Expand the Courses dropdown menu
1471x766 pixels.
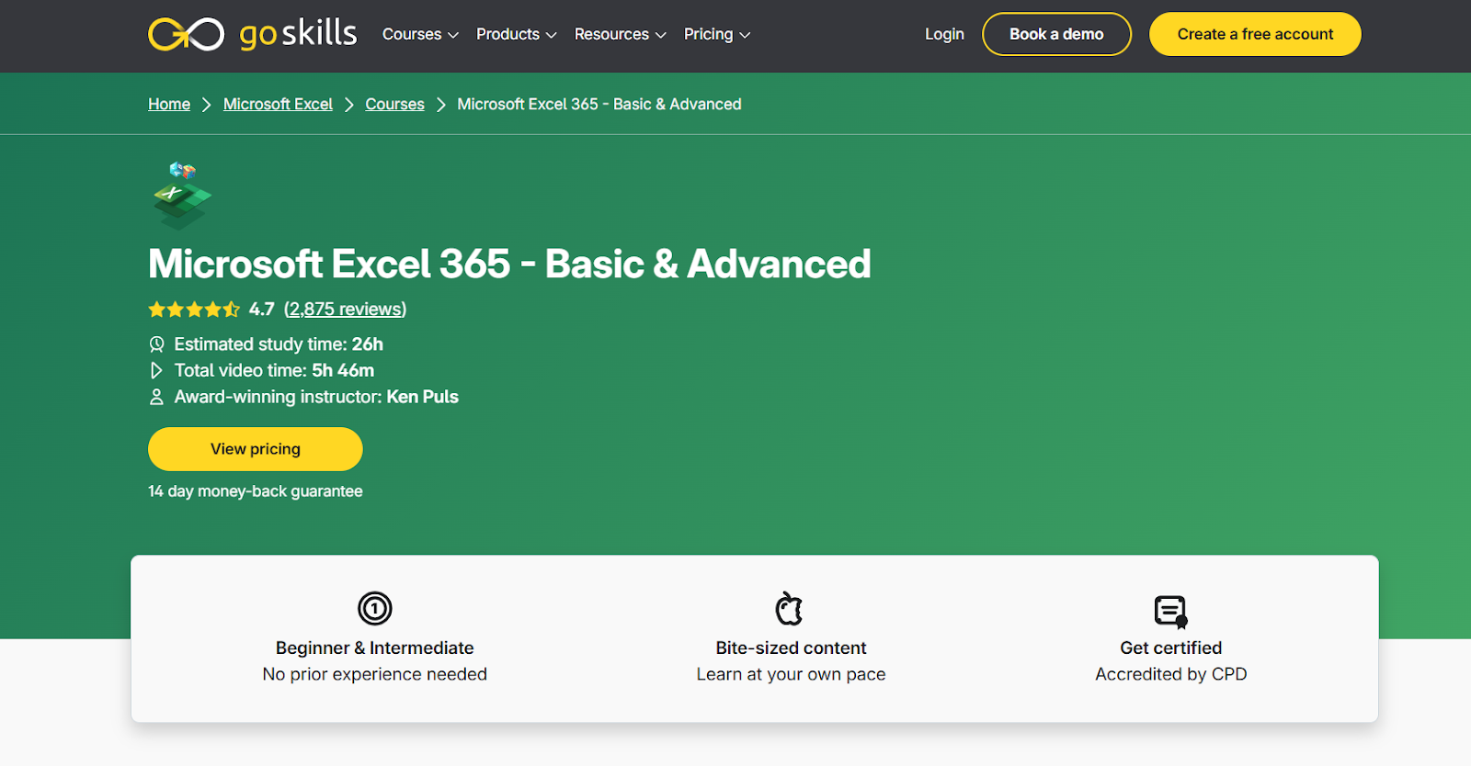(x=420, y=34)
